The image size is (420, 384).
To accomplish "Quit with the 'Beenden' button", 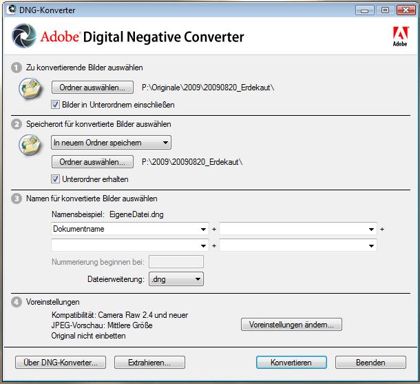I will pos(370,363).
